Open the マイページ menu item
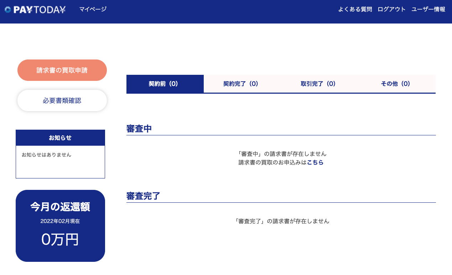This screenshot has width=452, height=275. (93, 9)
